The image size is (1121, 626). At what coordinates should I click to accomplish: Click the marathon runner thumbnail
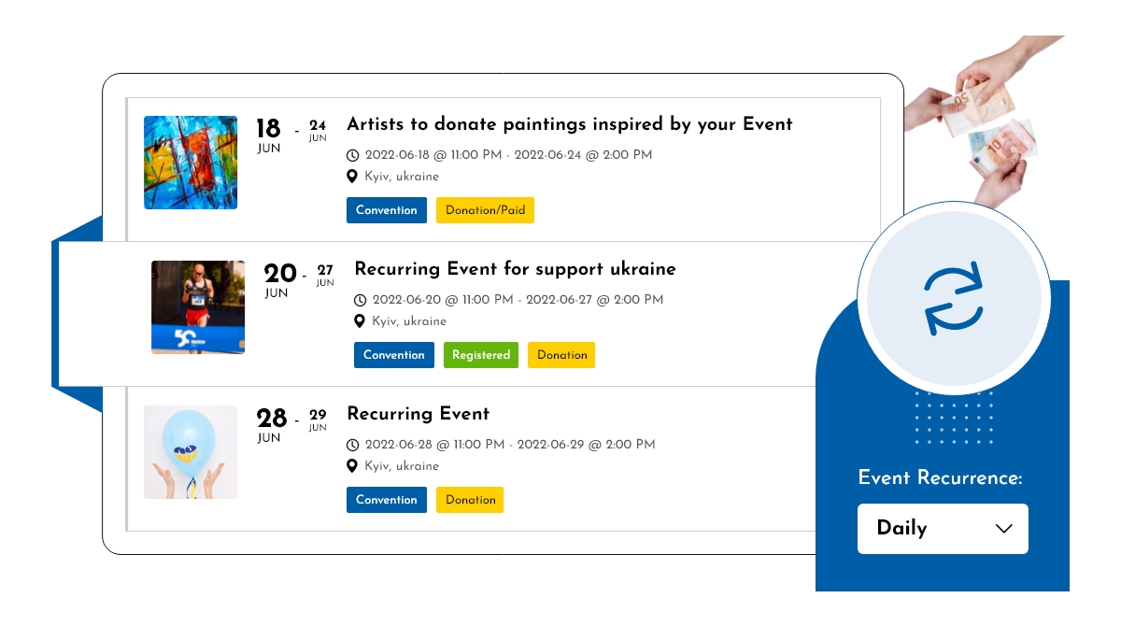pyautogui.click(x=197, y=306)
